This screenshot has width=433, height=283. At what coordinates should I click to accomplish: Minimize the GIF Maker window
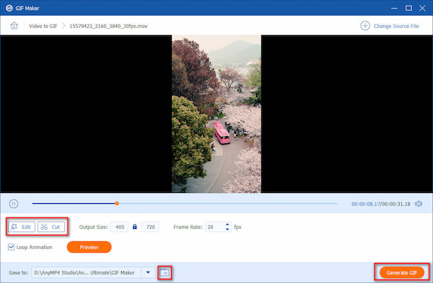[394, 8]
